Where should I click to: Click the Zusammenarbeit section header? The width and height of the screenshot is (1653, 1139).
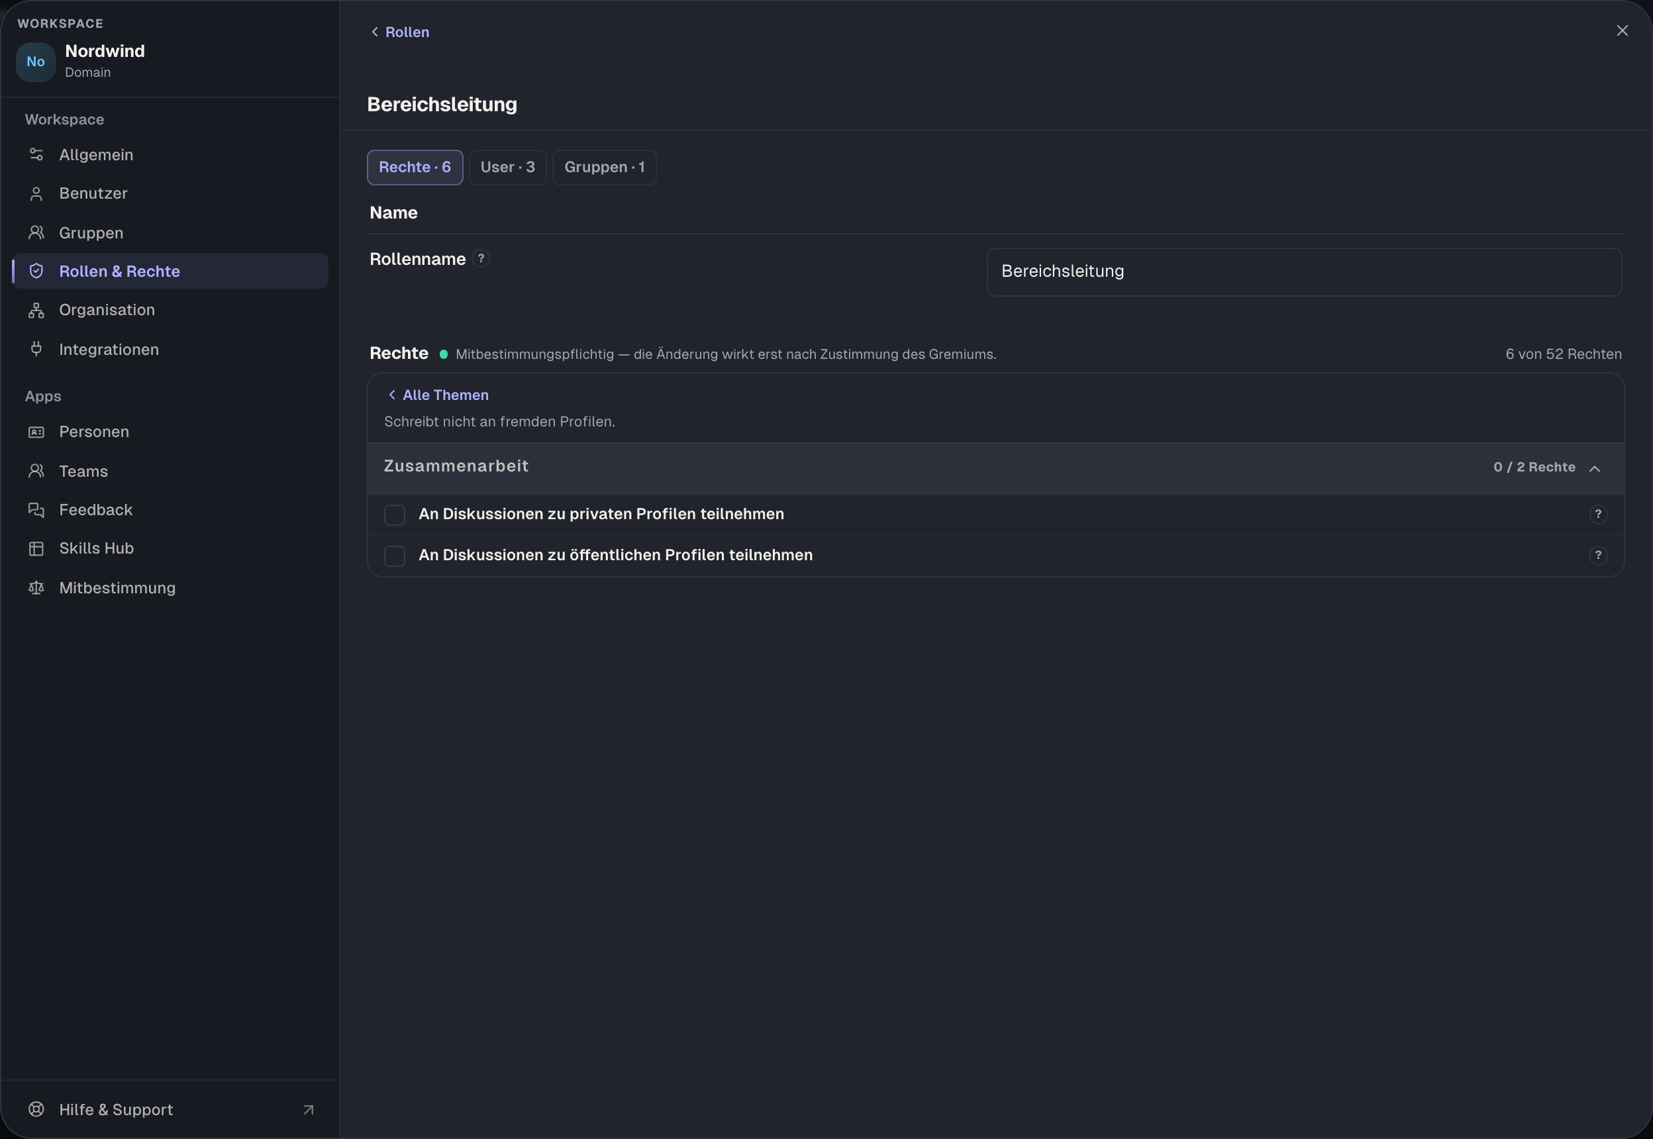995,468
